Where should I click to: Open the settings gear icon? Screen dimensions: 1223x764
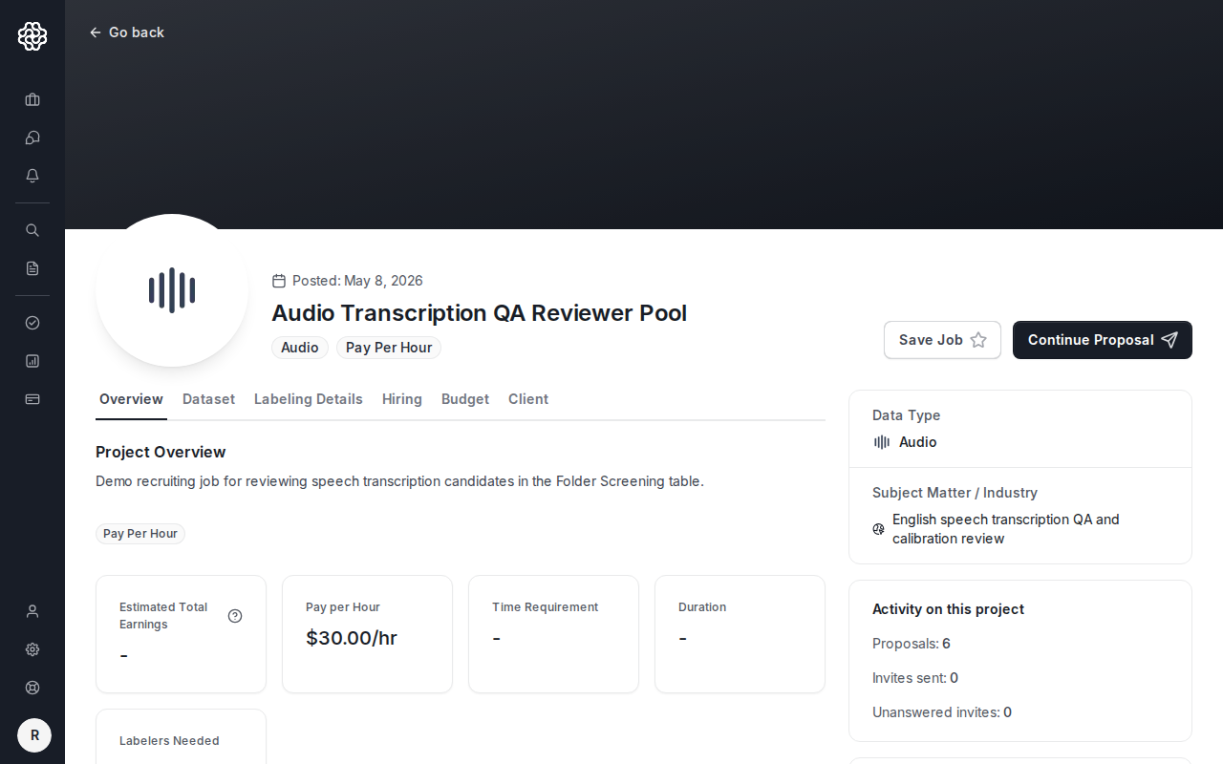coord(32,649)
